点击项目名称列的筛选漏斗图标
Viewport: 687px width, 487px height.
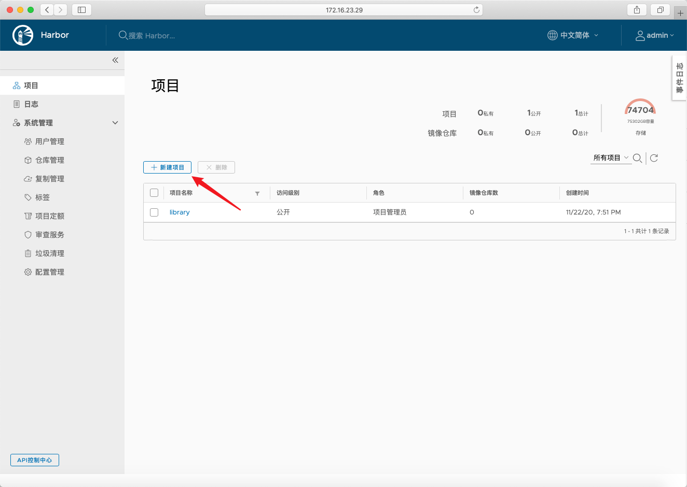pyautogui.click(x=257, y=193)
